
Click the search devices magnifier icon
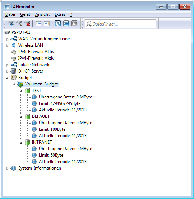coord(19,24)
